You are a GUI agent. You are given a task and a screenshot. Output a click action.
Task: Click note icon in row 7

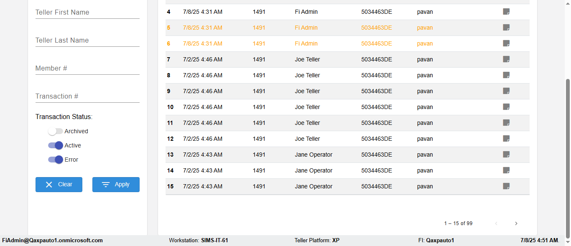pos(506,59)
